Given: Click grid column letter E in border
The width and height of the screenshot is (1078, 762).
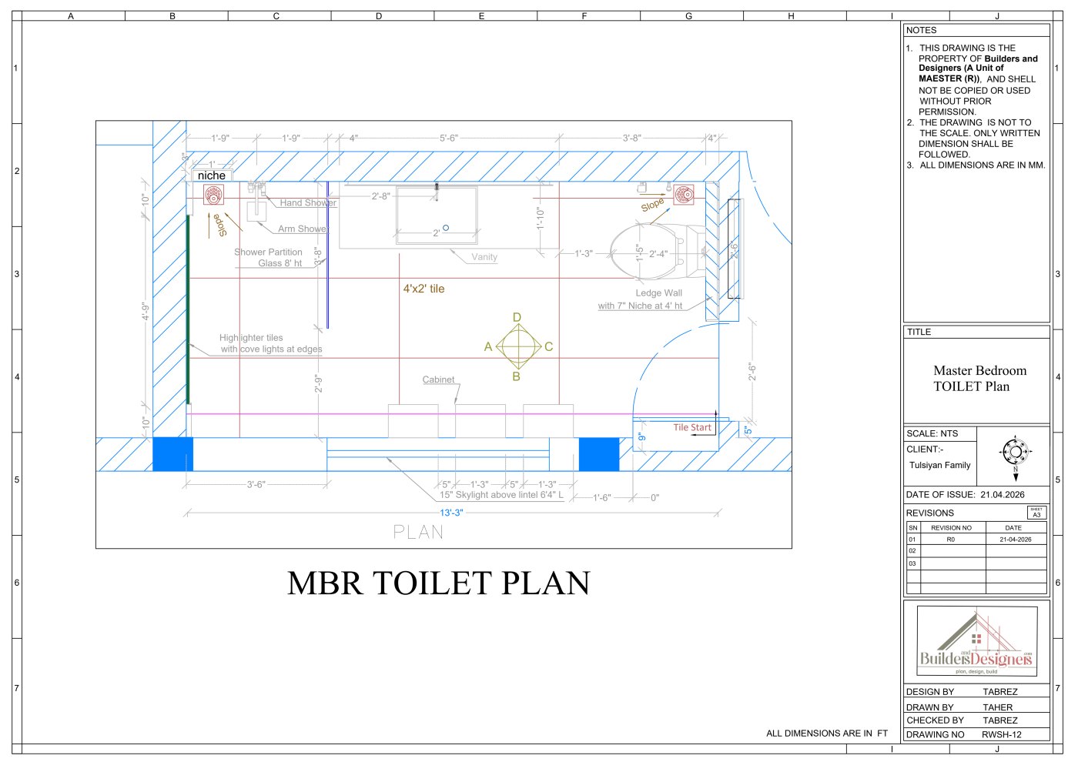Looking at the screenshot, I should (x=481, y=16).
